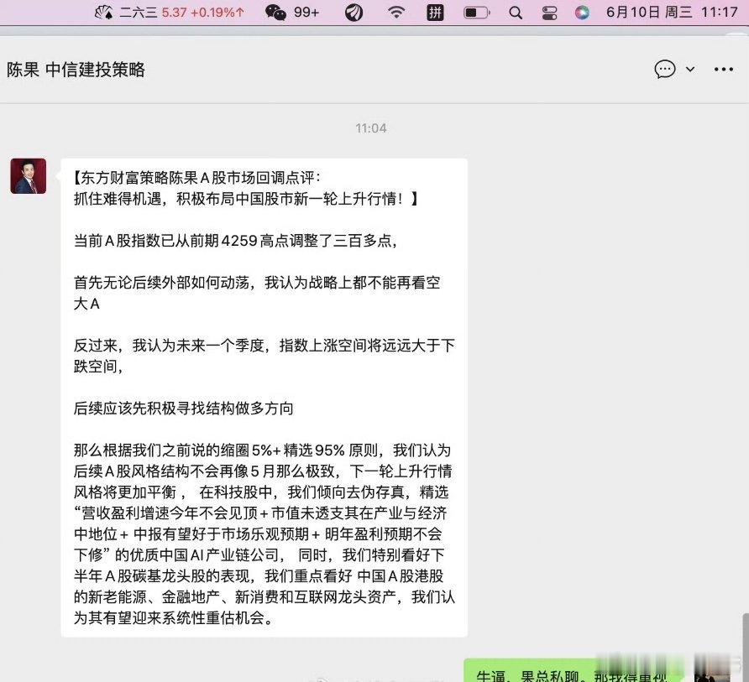Expand the dropdown arrow beside chat bubble icon
The width and height of the screenshot is (749, 682).
[690, 69]
